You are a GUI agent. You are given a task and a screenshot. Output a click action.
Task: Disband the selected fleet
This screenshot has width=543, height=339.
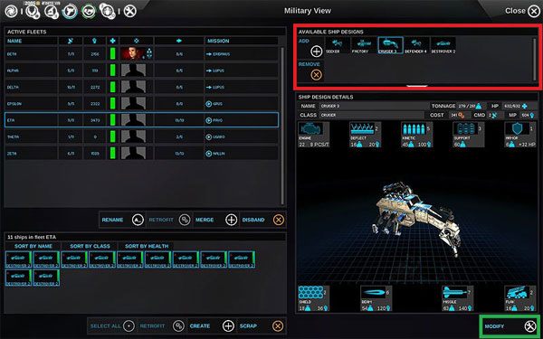pos(262,220)
